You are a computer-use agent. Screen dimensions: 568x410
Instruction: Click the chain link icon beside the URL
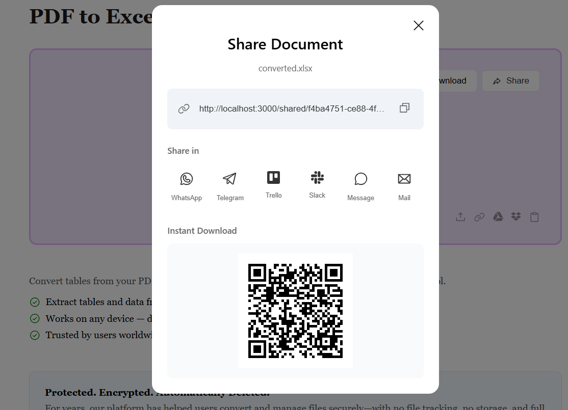pyautogui.click(x=184, y=108)
